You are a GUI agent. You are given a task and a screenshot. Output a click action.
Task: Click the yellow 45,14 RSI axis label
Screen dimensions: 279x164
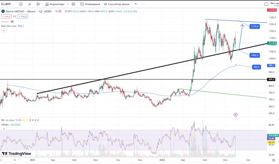coord(271,142)
